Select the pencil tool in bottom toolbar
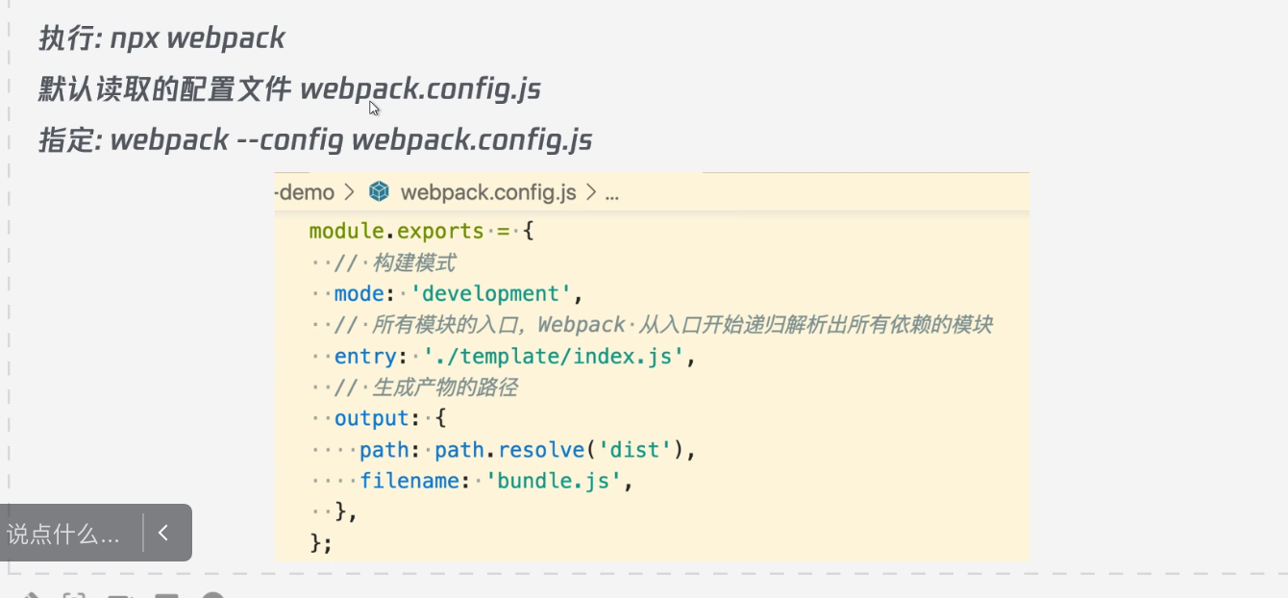Viewport: 1288px width, 598px height. tap(30, 595)
